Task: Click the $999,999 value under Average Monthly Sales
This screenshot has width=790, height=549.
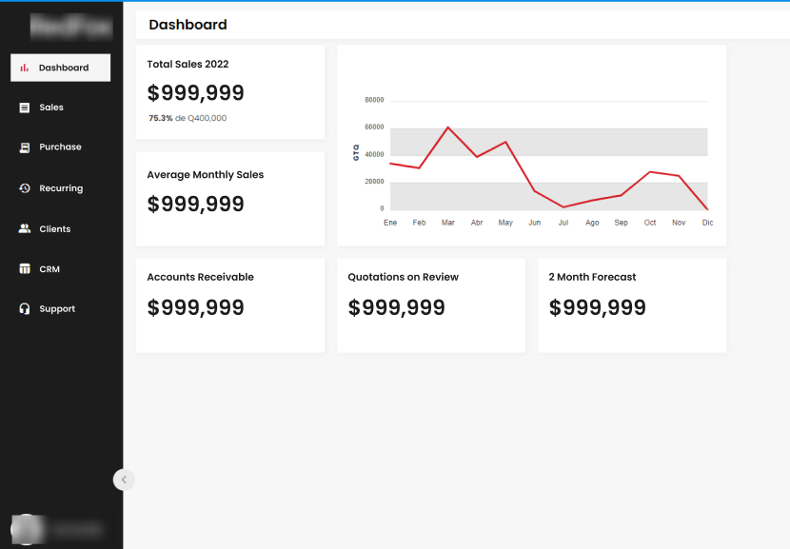Action: 195,204
